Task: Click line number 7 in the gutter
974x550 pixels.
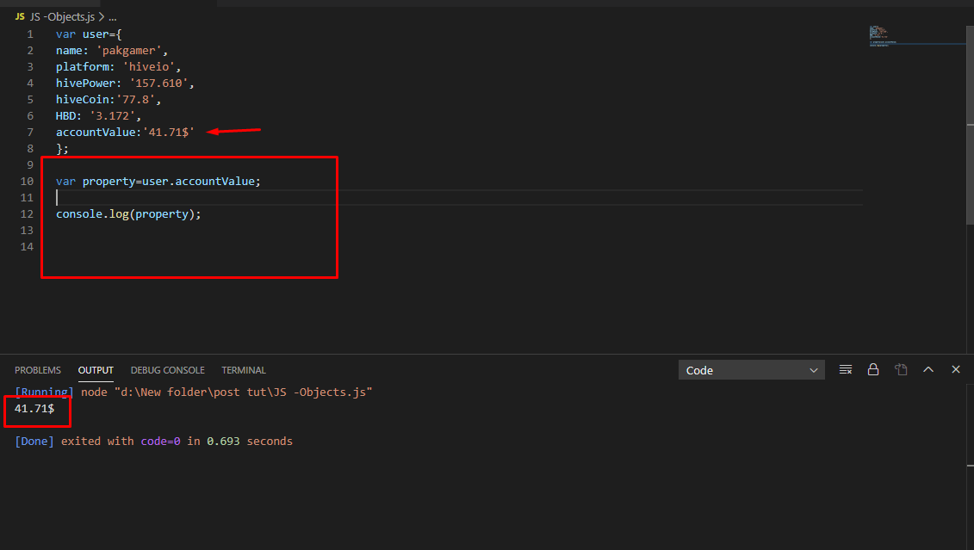Action: pos(30,133)
